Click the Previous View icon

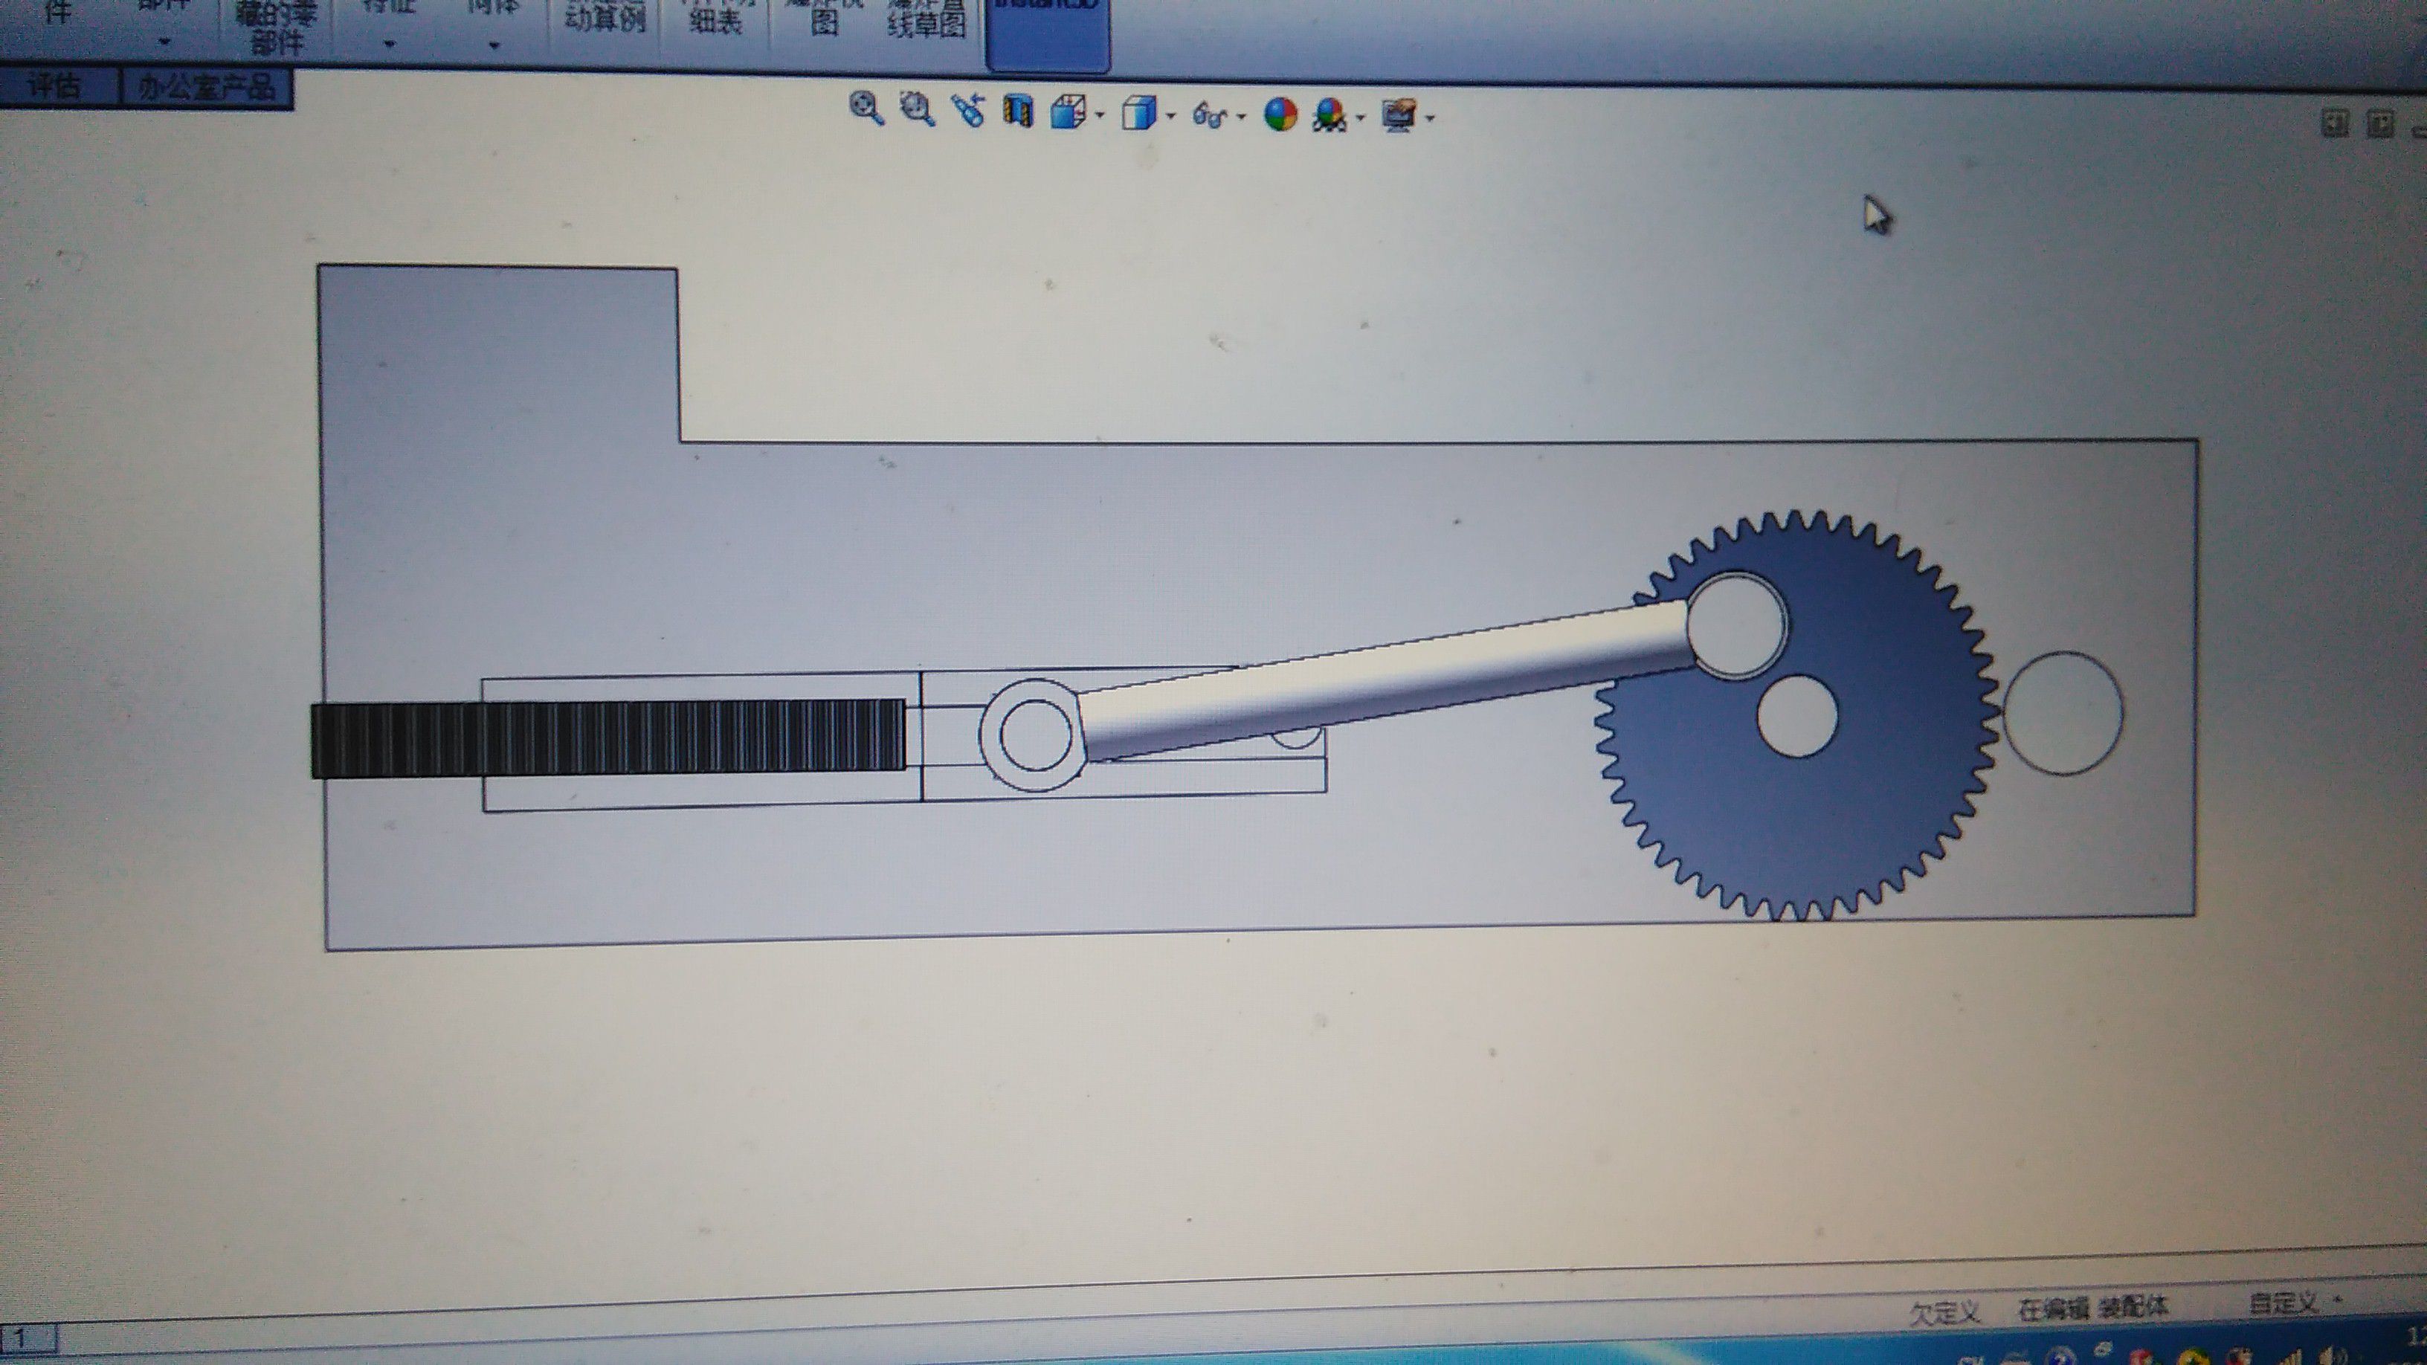pyautogui.click(x=967, y=112)
